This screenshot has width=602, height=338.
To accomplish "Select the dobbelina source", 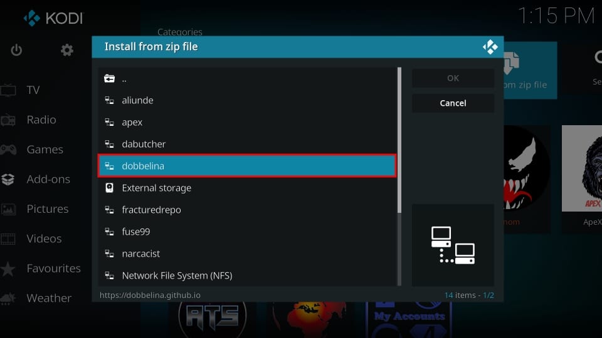I will 247,166.
